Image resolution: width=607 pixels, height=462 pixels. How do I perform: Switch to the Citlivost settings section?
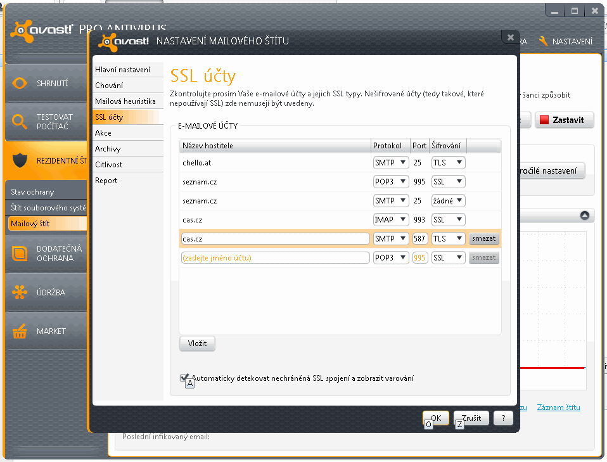coord(109,165)
